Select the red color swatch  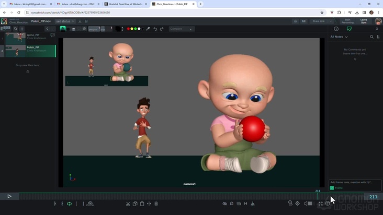pos(128,29)
